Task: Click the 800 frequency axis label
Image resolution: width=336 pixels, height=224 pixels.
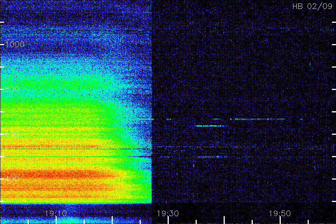Action: tap(12, 89)
